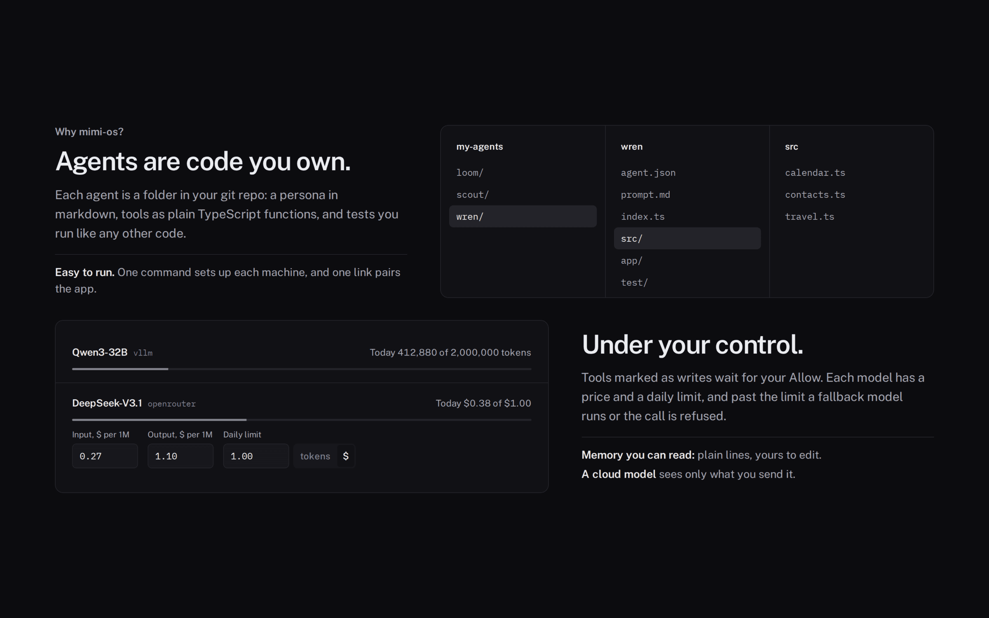Click the openrouter provider label
The width and height of the screenshot is (989, 618).
tap(172, 404)
